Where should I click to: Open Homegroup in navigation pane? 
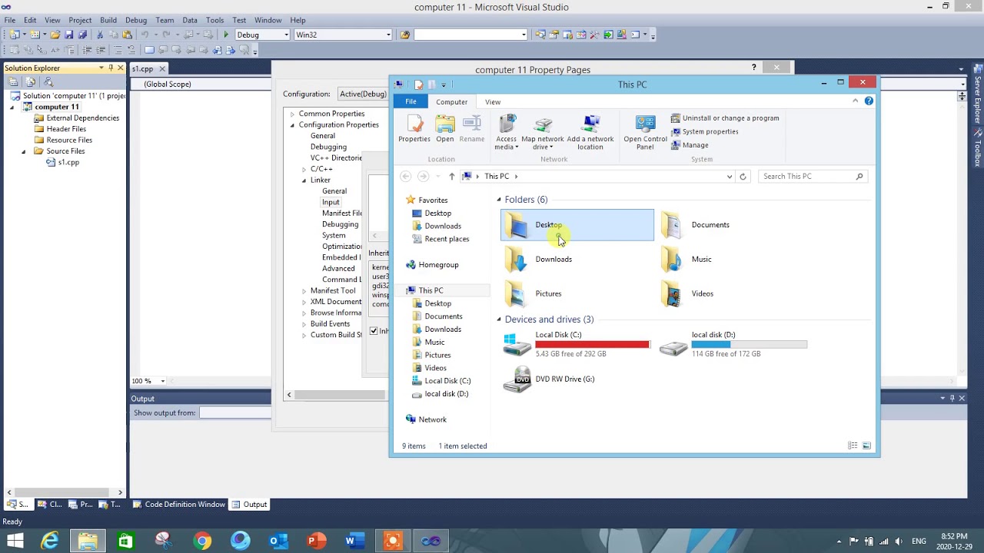pos(431,265)
